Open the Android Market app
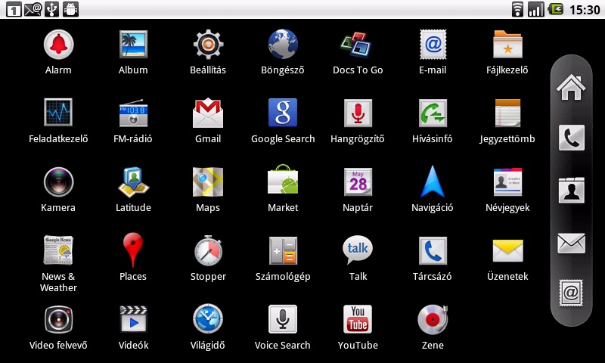Screen dimensions: 605x363 pyautogui.click(x=282, y=183)
